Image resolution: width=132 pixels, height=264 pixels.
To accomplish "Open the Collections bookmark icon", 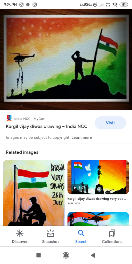I will [x=112, y=233].
